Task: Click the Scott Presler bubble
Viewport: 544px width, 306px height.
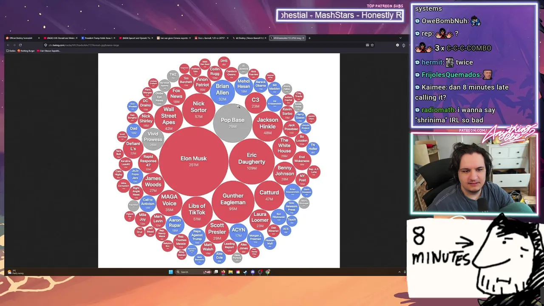Action: click(217, 231)
